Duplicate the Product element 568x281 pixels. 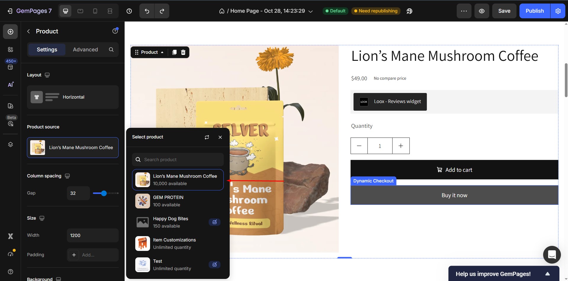point(174,52)
